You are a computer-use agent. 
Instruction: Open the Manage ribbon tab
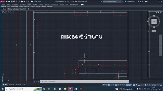coord(35,4)
